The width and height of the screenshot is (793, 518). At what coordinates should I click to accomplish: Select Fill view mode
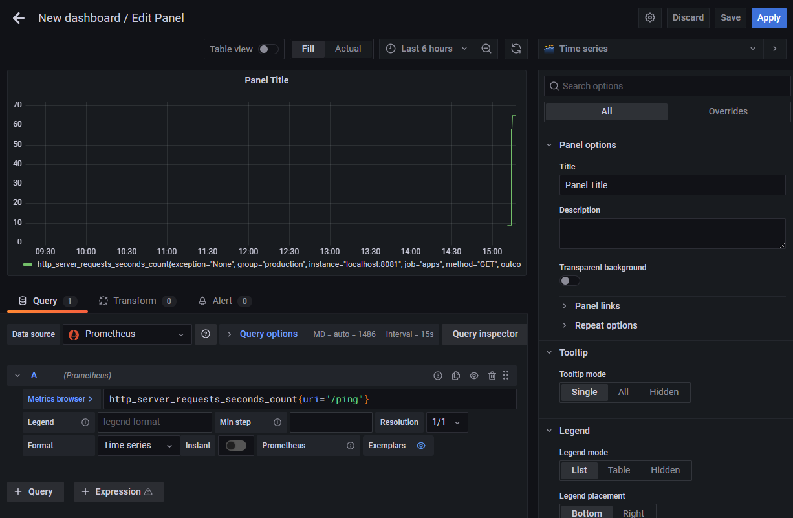point(308,49)
